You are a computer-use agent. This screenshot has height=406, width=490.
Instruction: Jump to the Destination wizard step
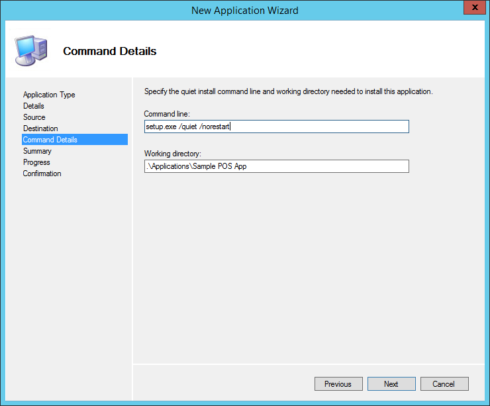(40, 128)
